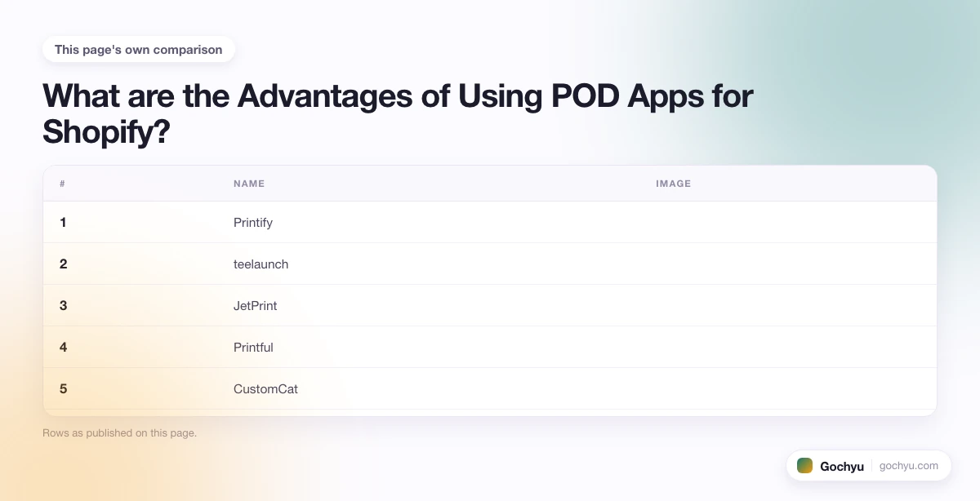980x501 pixels.
Task: Click the Gochyu logo icon
Action: [x=804, y=466]
